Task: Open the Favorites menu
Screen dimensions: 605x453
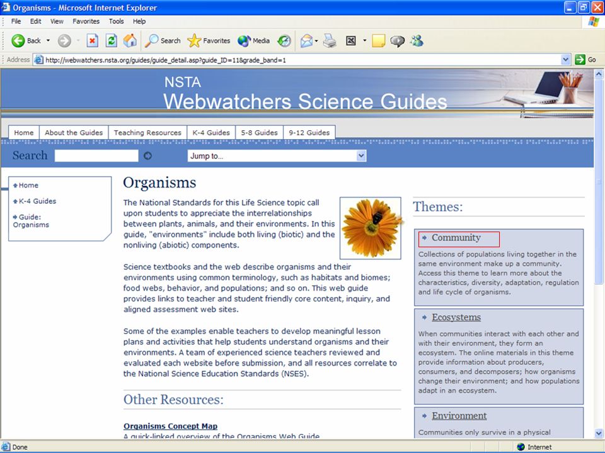Action: tap(86, 21)
